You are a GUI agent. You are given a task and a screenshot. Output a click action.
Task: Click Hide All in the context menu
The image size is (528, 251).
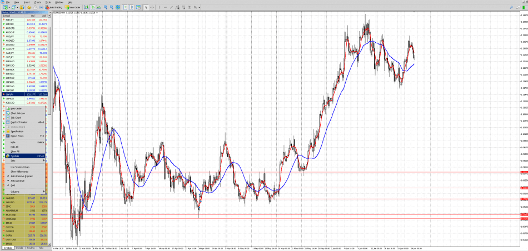pyautogui.click(x=14, y=147)
